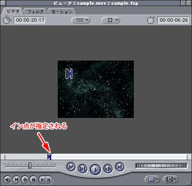Start playback with the Play button

(x=95, y=170)
